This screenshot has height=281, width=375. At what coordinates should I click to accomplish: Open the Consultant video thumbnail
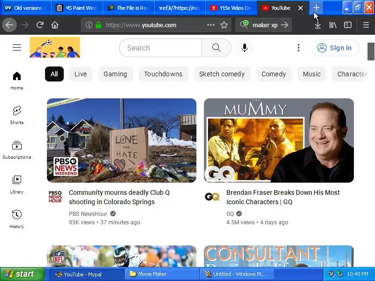(279, 256)
